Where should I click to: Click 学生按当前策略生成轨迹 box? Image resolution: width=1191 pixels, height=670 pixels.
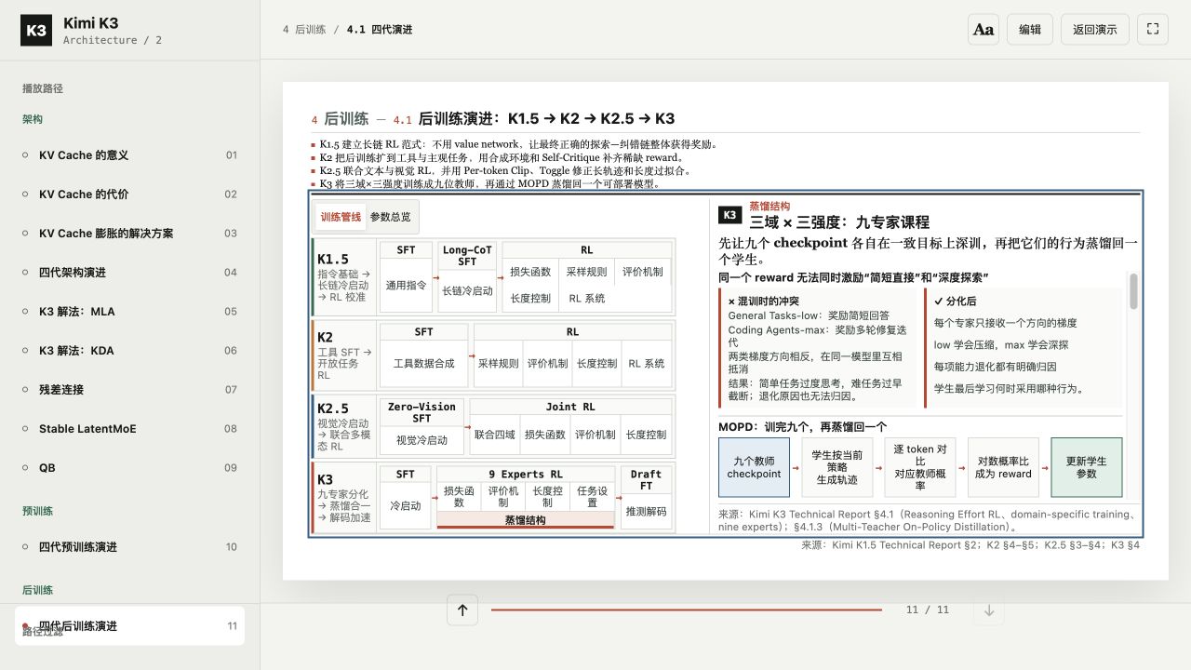[837, 467]
